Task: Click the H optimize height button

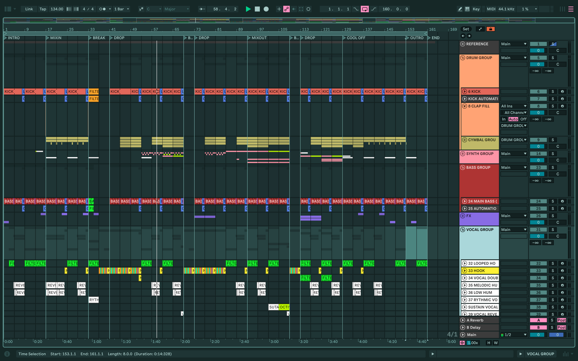Action: [x=489, y=343]
